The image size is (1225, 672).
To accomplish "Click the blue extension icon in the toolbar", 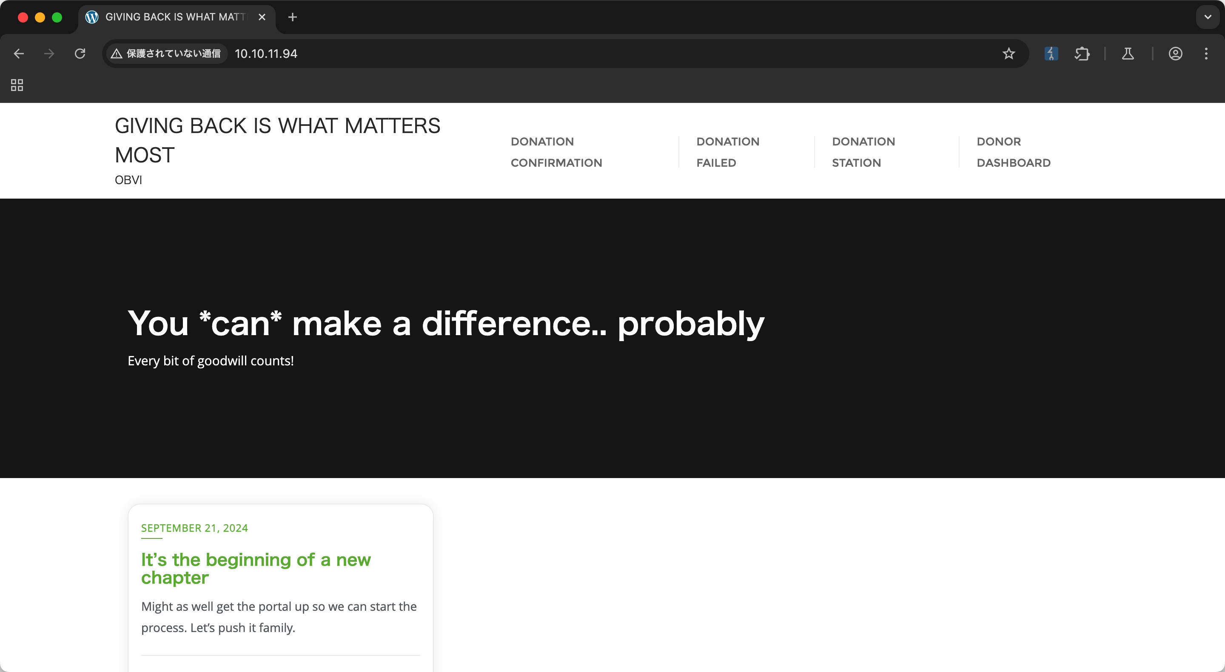I will tap(1051, 54).
